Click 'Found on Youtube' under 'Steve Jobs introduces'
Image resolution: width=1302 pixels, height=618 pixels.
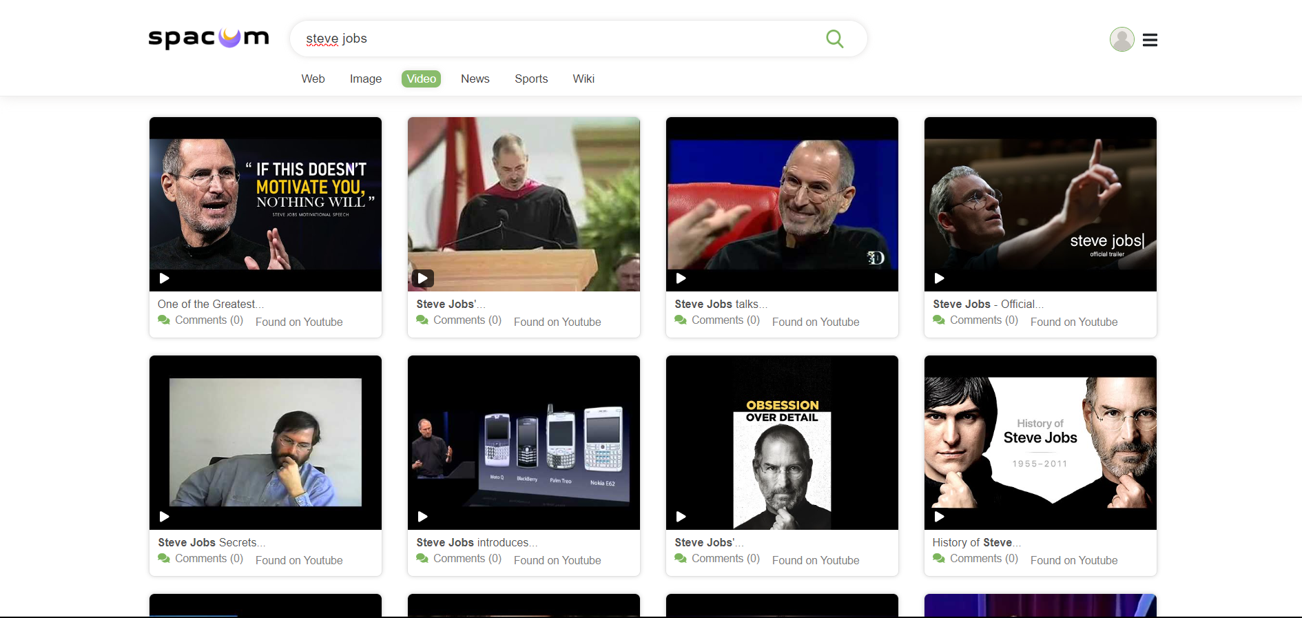point(557,560)
